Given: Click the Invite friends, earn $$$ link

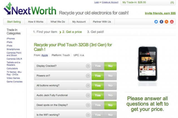Looking at the screenshot, I should pos(160,13).
